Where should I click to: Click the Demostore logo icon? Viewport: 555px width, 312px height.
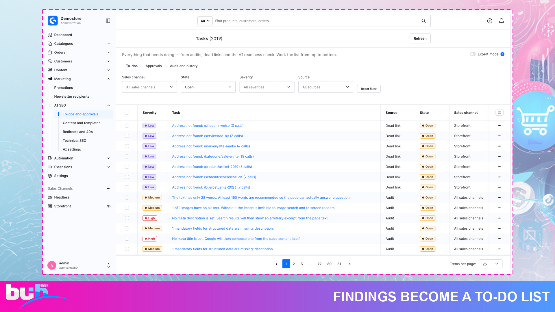(x=53, y=21)
